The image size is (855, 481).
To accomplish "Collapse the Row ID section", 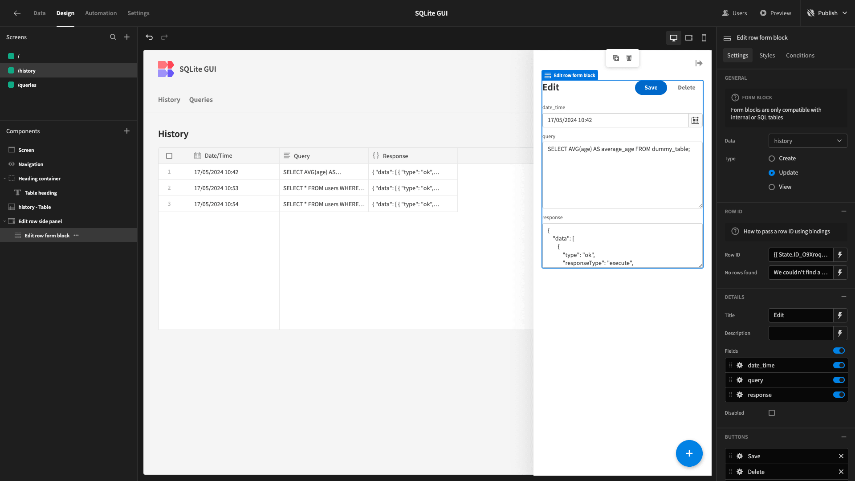I will click(x=844, y=212).
